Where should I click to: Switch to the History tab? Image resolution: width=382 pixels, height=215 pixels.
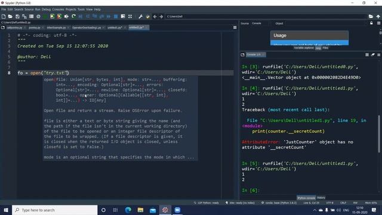tap(321, 198)
